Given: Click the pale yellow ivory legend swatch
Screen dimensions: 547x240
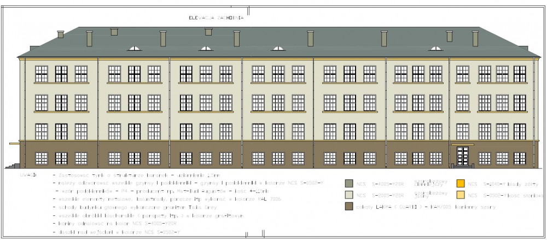Looking at the screenshot, I should (461, 195).
